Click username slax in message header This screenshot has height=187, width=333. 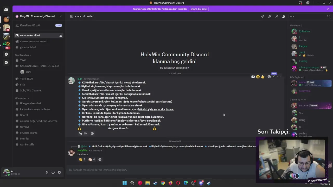[80, 79]
